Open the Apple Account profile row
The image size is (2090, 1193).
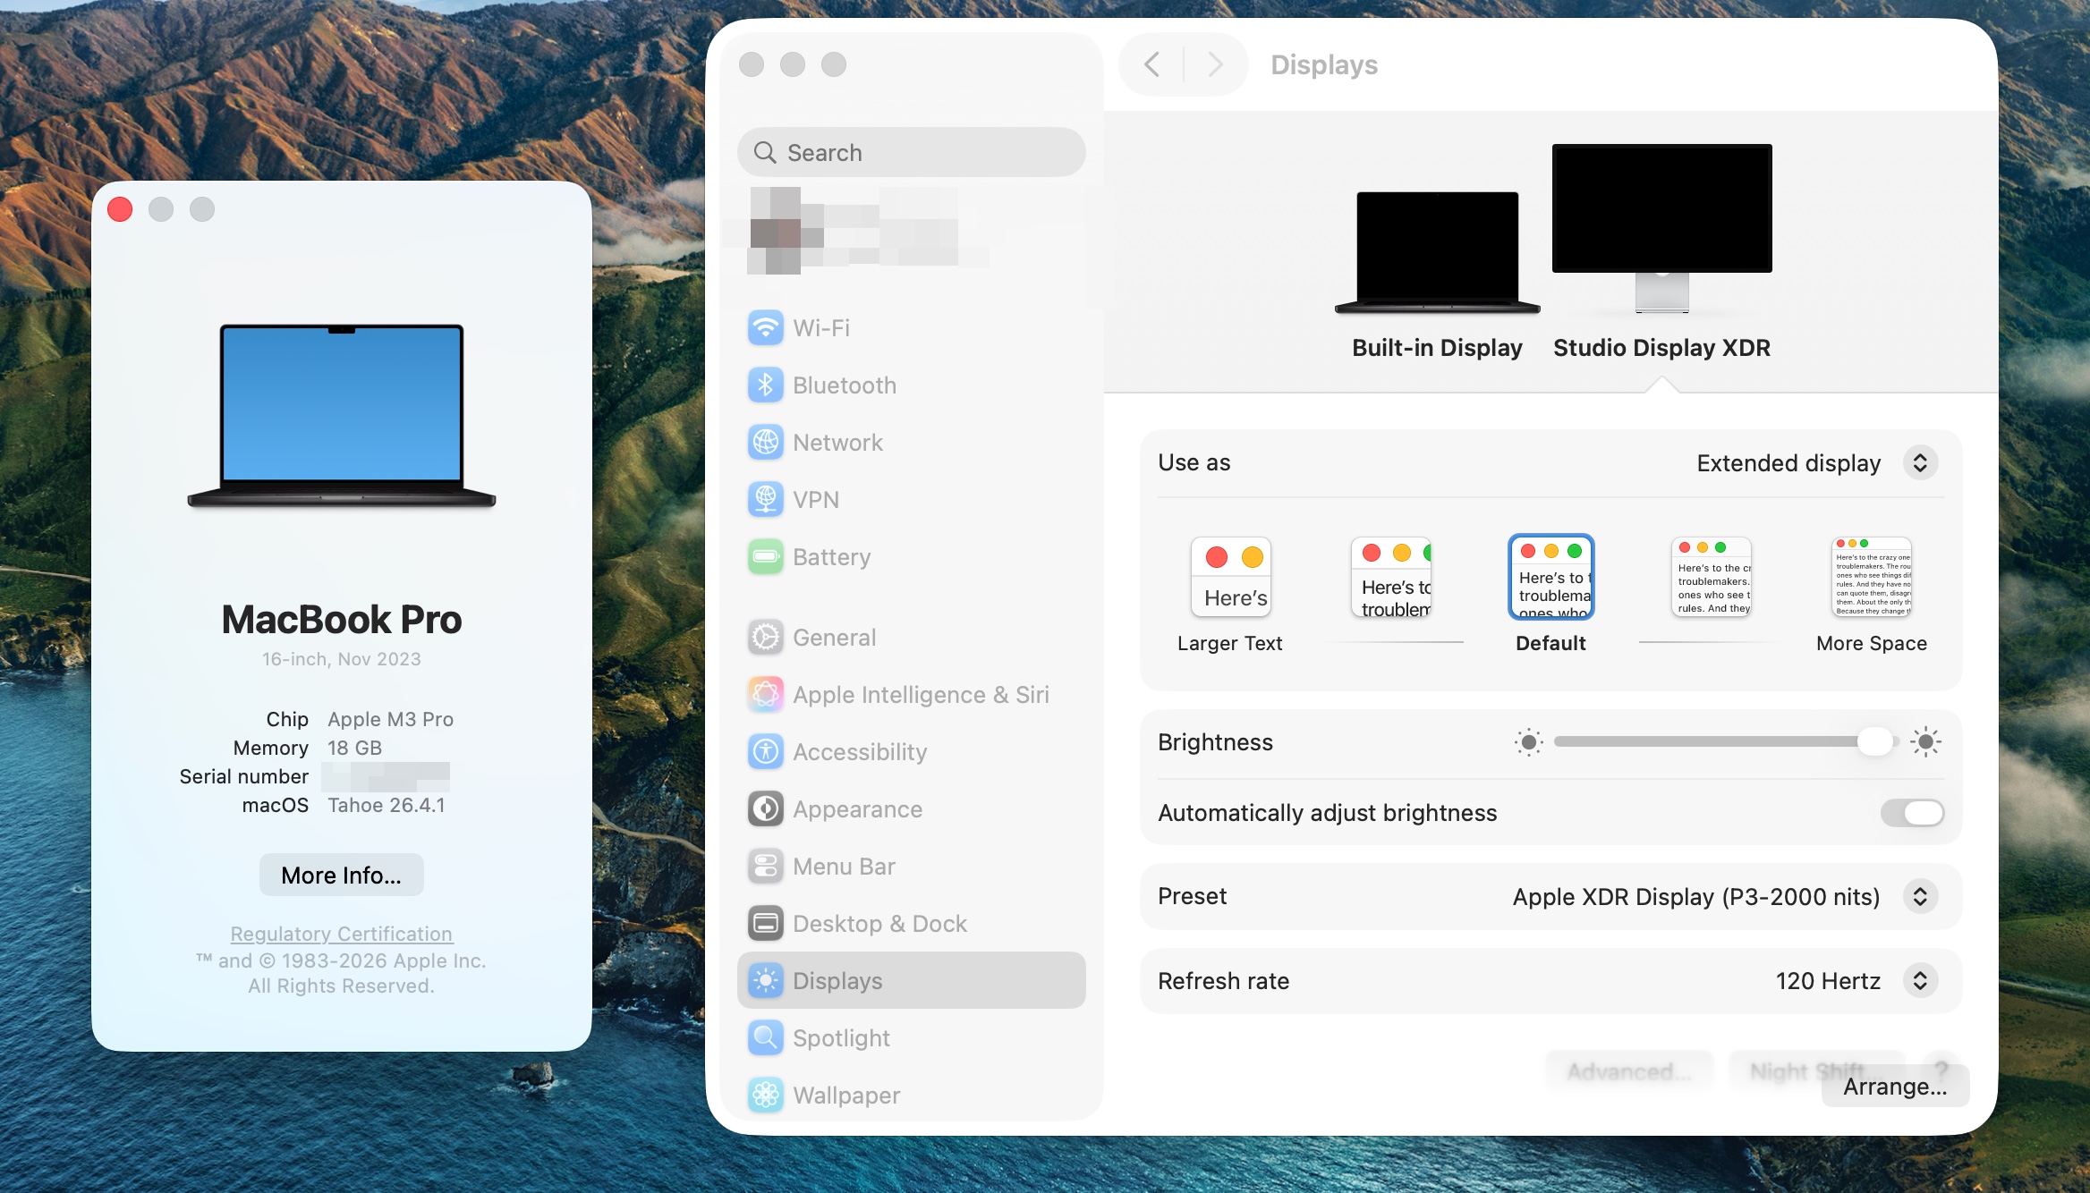tap(912, 231)
